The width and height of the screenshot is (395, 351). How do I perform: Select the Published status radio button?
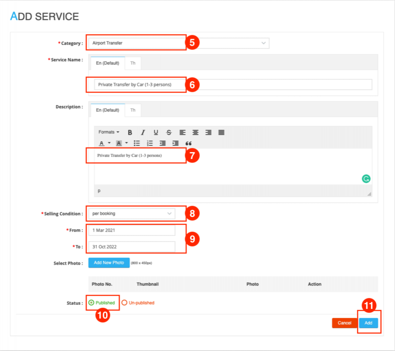pyautogui.click(x=92, y=303)
